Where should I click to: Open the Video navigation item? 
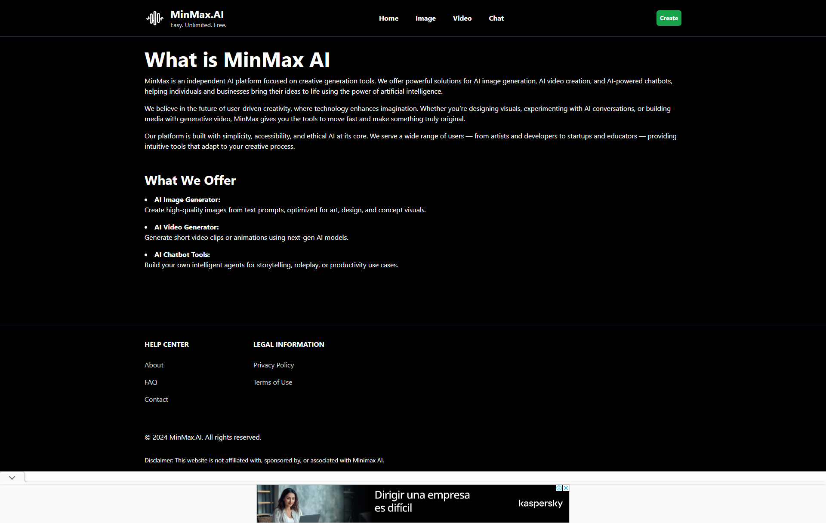coord(462,18)
